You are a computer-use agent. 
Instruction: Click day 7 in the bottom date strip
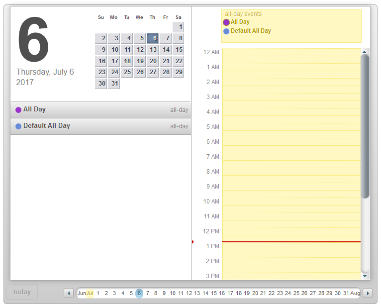(x=148, y=293)
